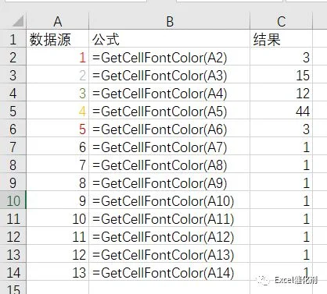Image resolution: width=327 pixels, height=294 pixels.
Task: Select row 7 header
Action: click(x=13, y=146)
